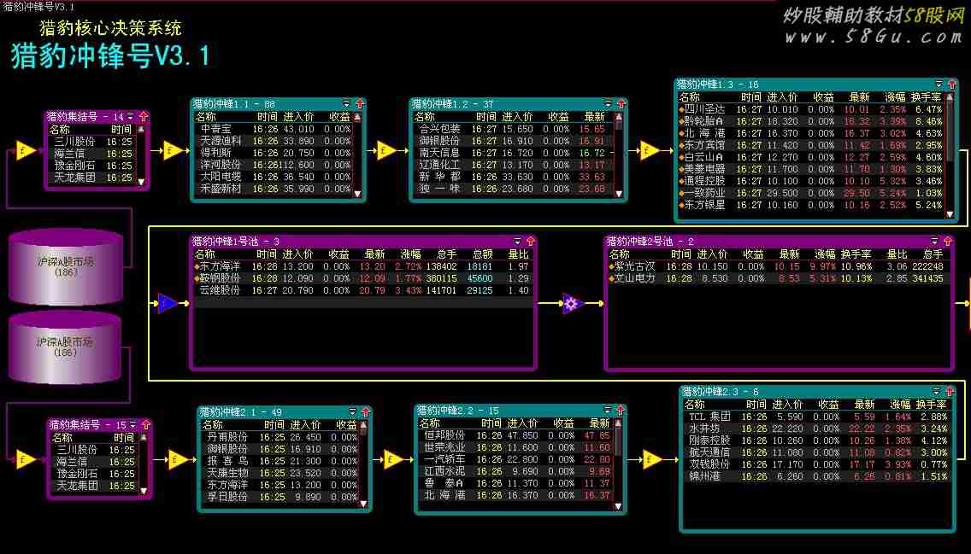Screen dimensions: 971x554
Task: Select the 紫光古汉 row in 猎豹冲锋2号池
Action: (x=779, y=266)
